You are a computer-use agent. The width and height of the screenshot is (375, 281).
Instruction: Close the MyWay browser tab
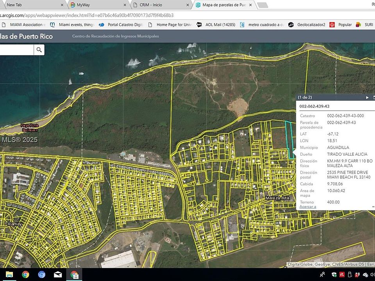coord(125,5)
